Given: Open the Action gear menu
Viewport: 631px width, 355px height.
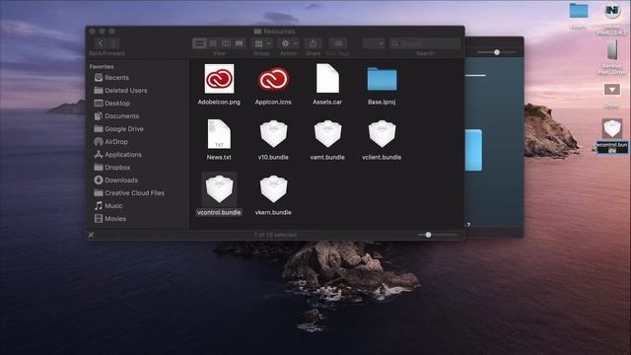Looking at the screenshot, I should (x=289, y=43).
